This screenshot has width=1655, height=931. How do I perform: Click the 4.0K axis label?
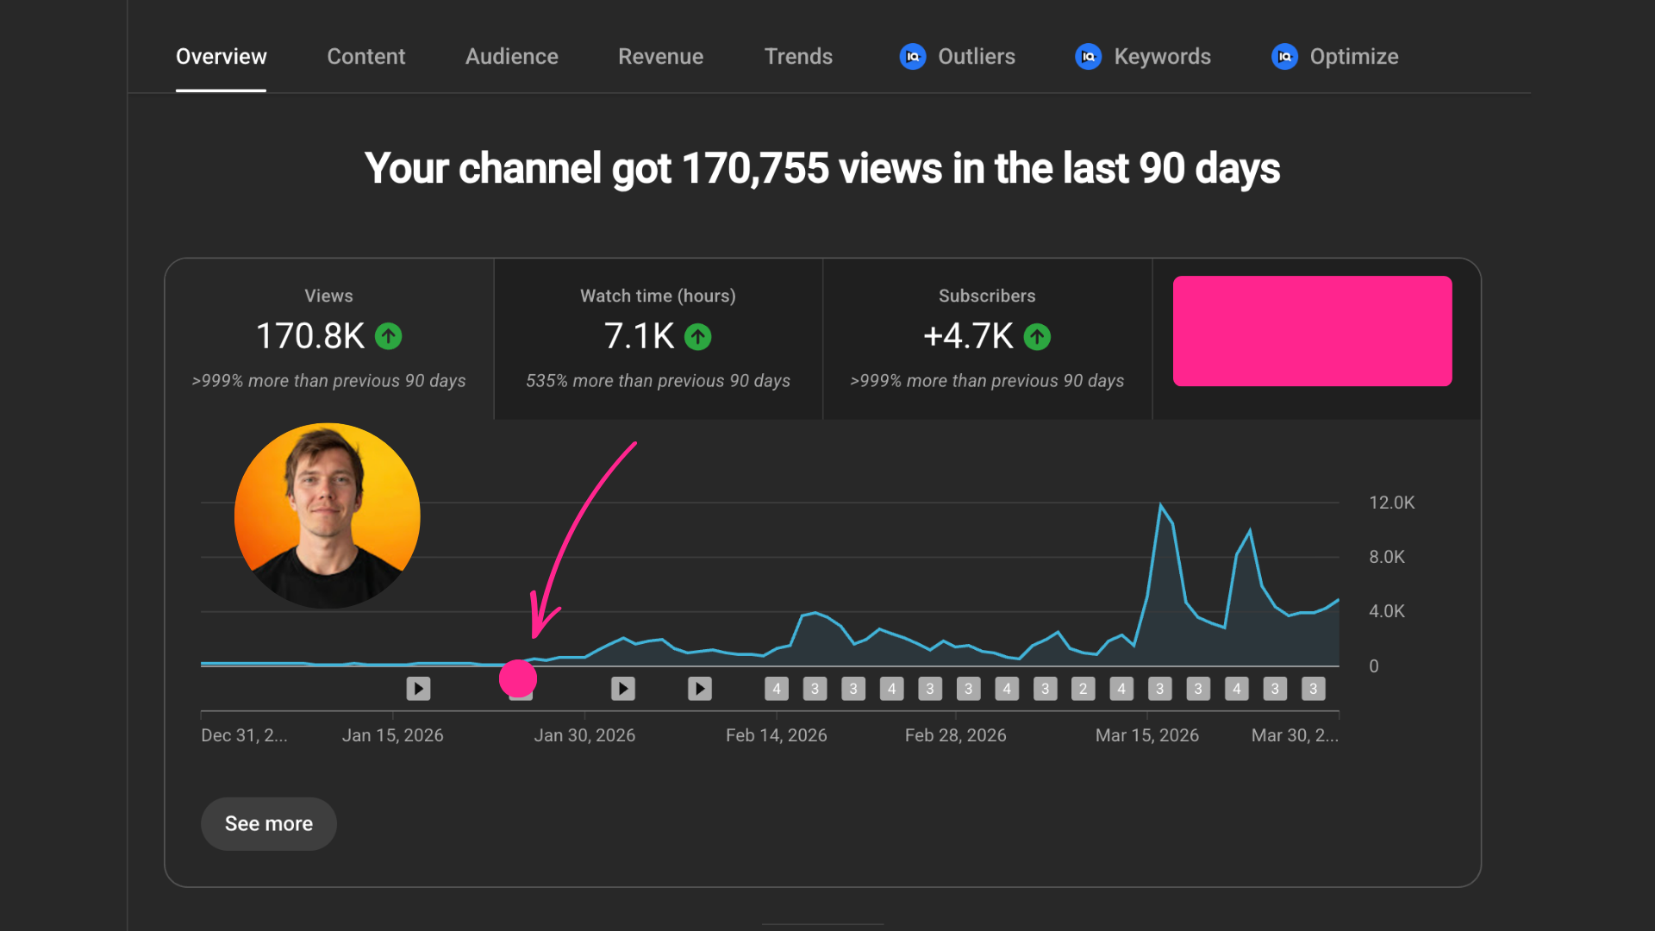point(1387,611)
